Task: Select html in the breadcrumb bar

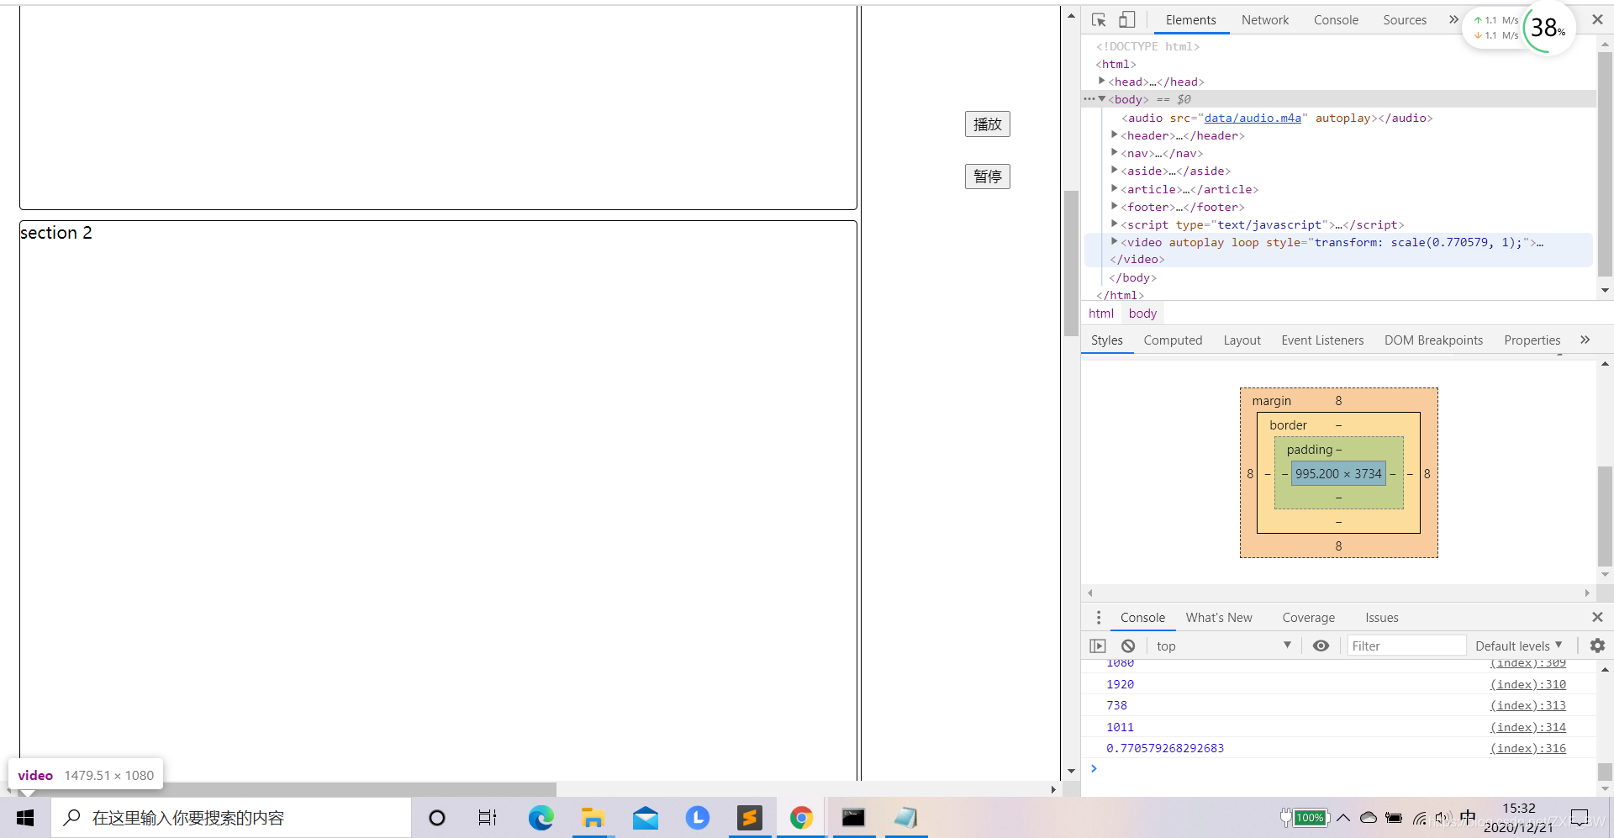Action: (x=1100, y=314)
